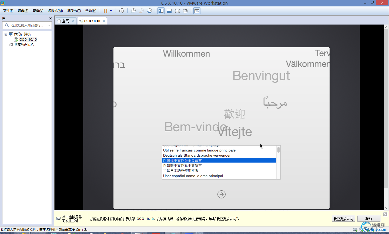Pause the virtual machine
Viewport: 389px width, 234px height.
[x=105, y=11]
